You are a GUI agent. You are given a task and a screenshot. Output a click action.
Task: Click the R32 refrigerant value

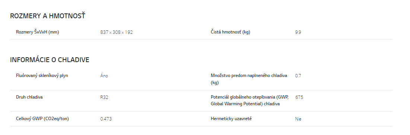click(104, 97)
